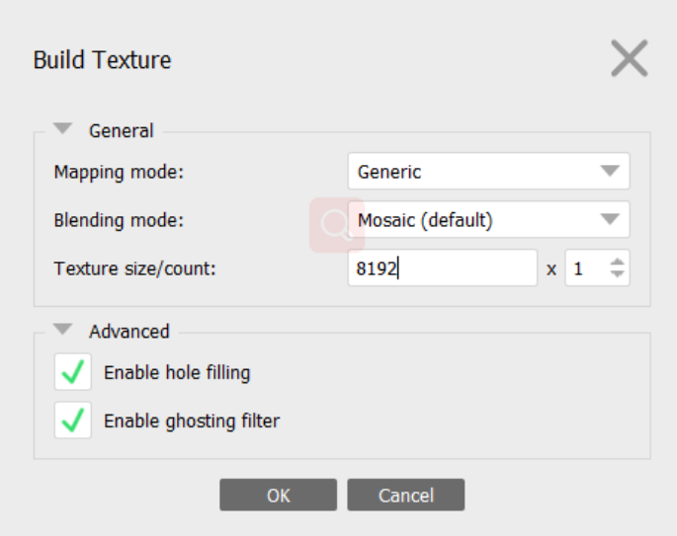
Task: Click the texture size field showing 8192
Action: 442,268
